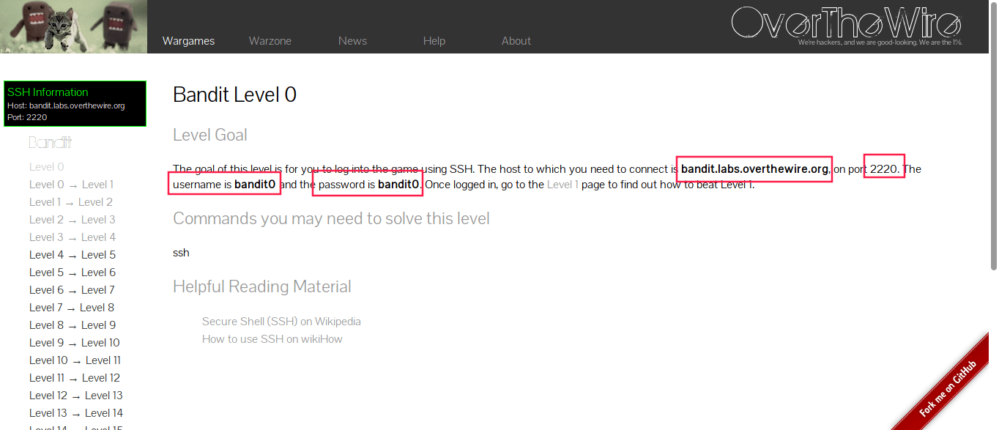
Task: Click the kitten banner image at top left
Action: (x=73, y=26)
